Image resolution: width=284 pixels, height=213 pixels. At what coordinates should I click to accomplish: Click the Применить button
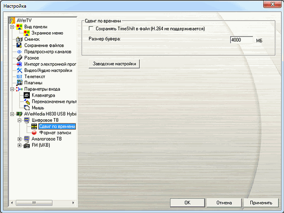(x=261, y=203)
